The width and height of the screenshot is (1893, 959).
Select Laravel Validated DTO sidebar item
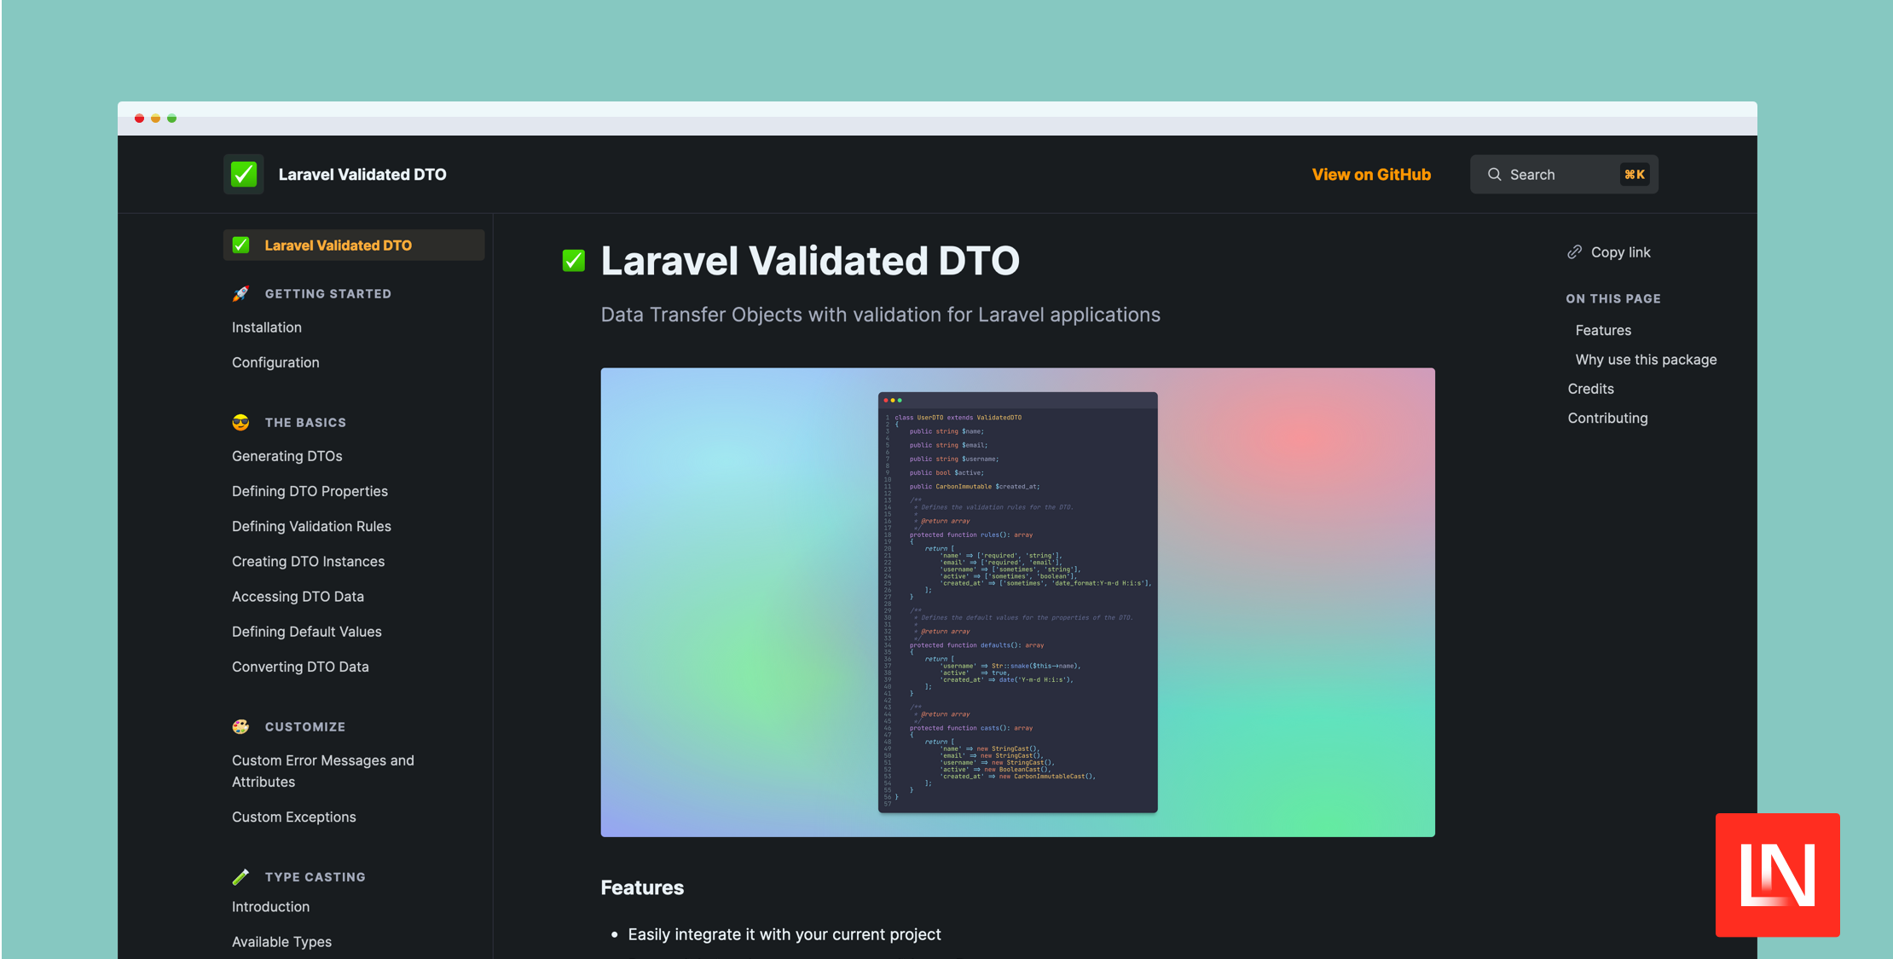354,246
